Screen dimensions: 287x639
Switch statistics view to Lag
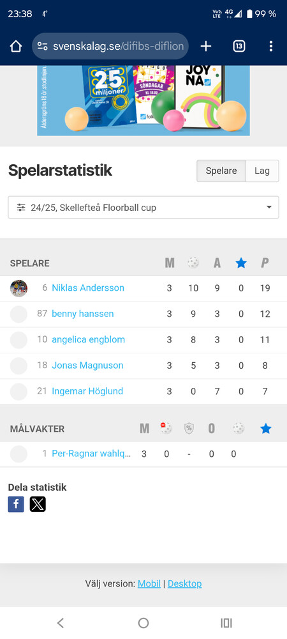pyautogui.click(x=262, y=171)
